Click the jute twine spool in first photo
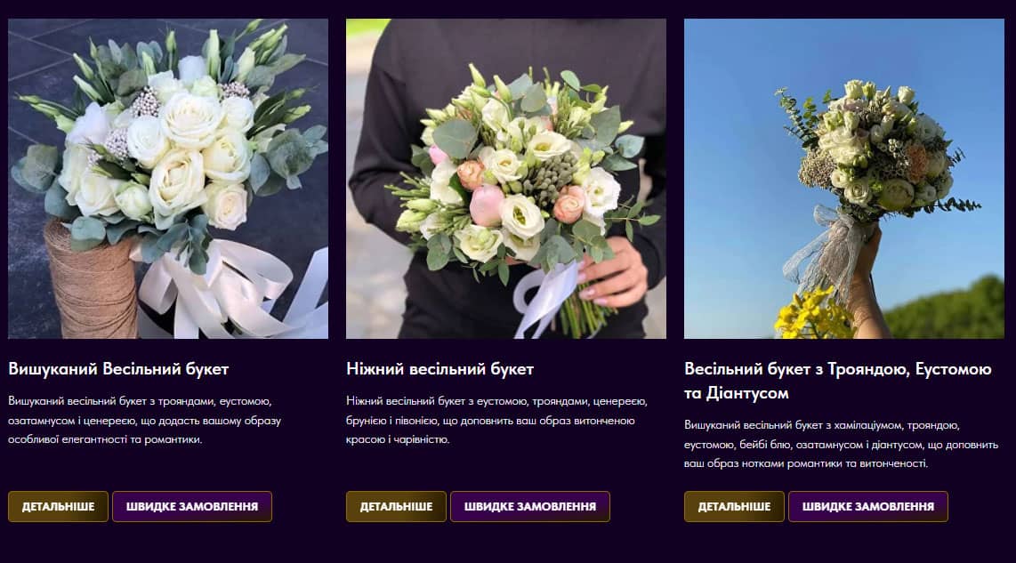 click(x=91, y=280)
